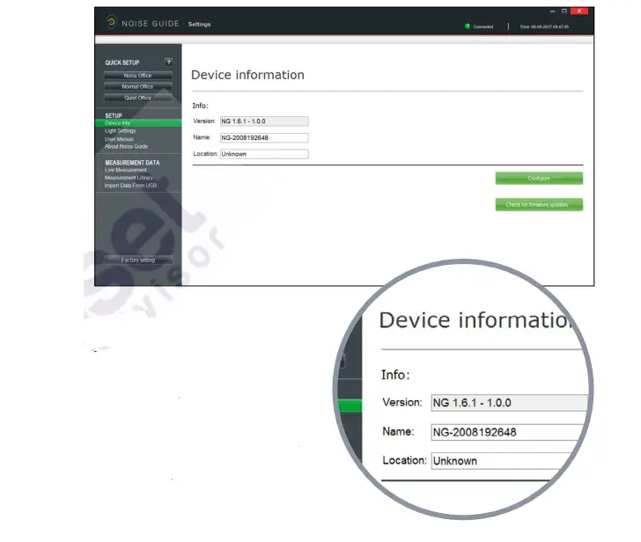Apply the Quiet Office quick setup
Screen dimensions: 641x542
pyautogui.click(x=137, y=98)
